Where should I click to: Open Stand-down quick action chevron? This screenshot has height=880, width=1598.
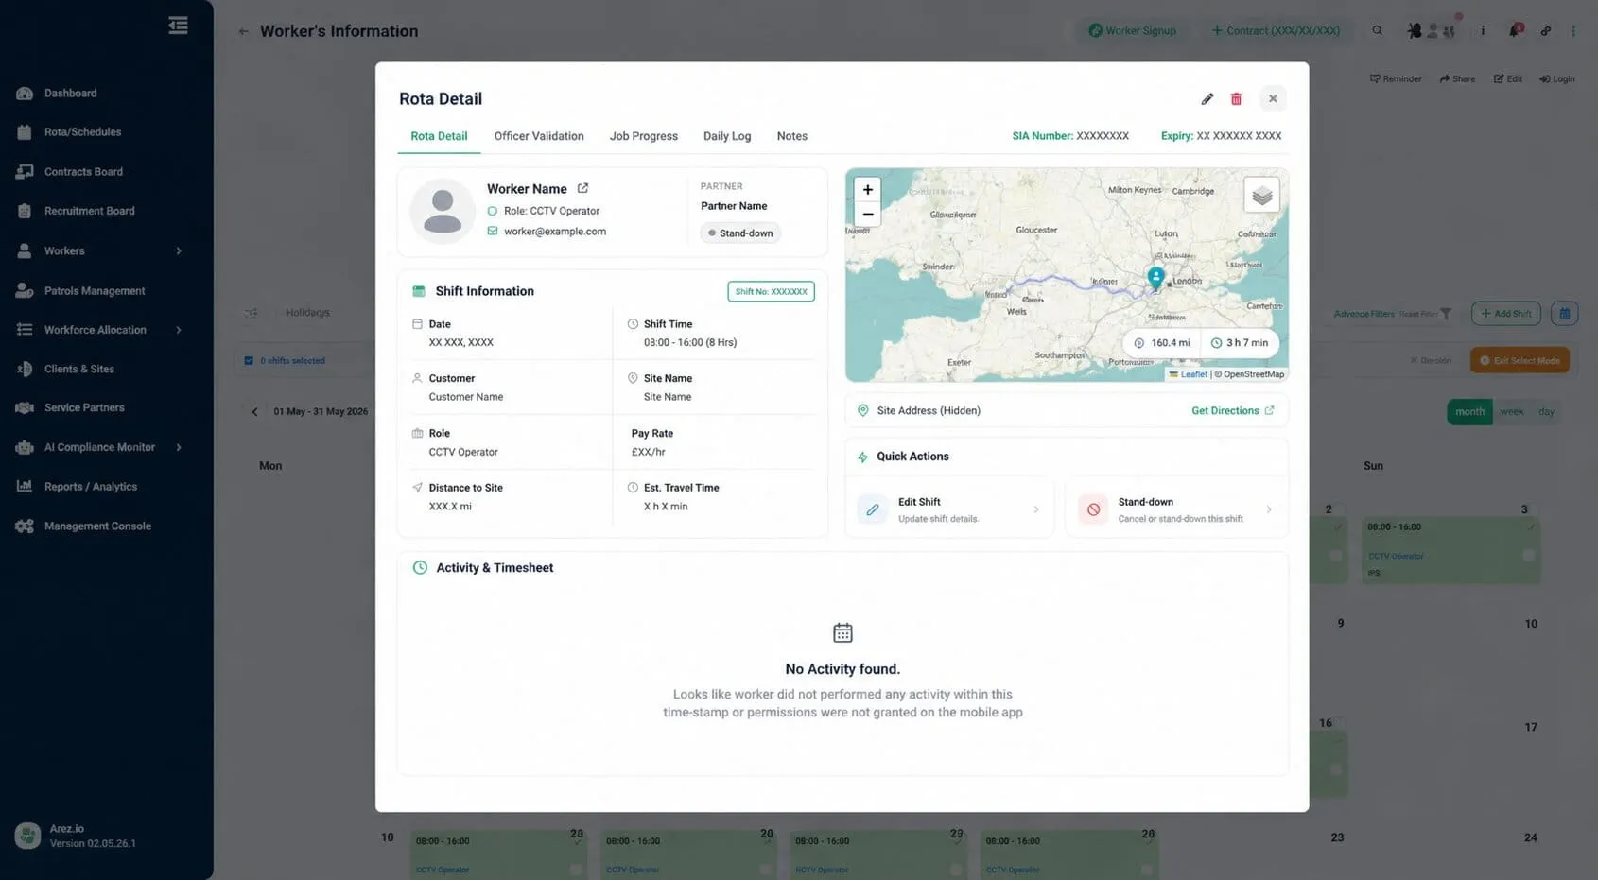pos(1269,509)
